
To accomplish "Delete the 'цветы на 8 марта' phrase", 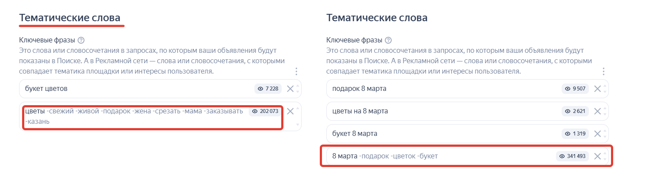I will (597, 111).
